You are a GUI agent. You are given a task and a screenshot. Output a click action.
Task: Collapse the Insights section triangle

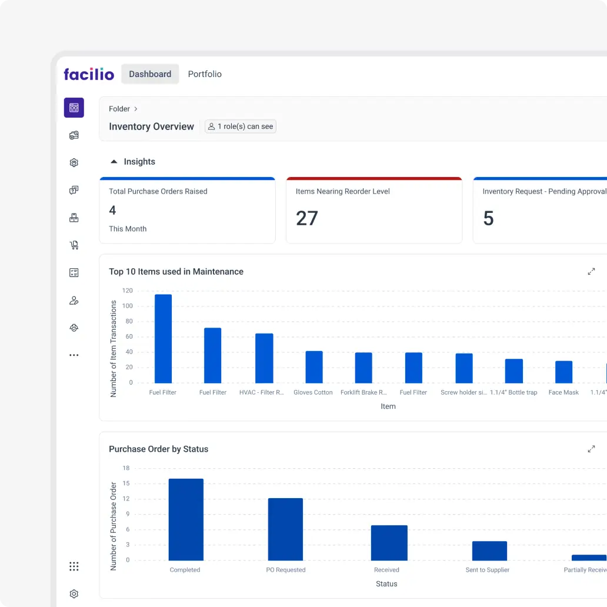(x=114, y=162)
